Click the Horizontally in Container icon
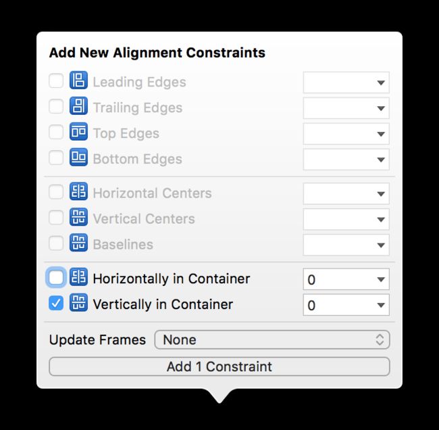Viewport: 439px width, 430px height. 78,277
